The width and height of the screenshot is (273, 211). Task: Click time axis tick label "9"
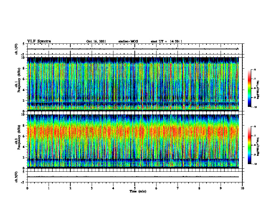[221, 188]
